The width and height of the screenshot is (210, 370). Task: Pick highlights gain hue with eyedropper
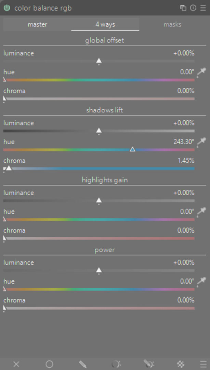[202, 211]
